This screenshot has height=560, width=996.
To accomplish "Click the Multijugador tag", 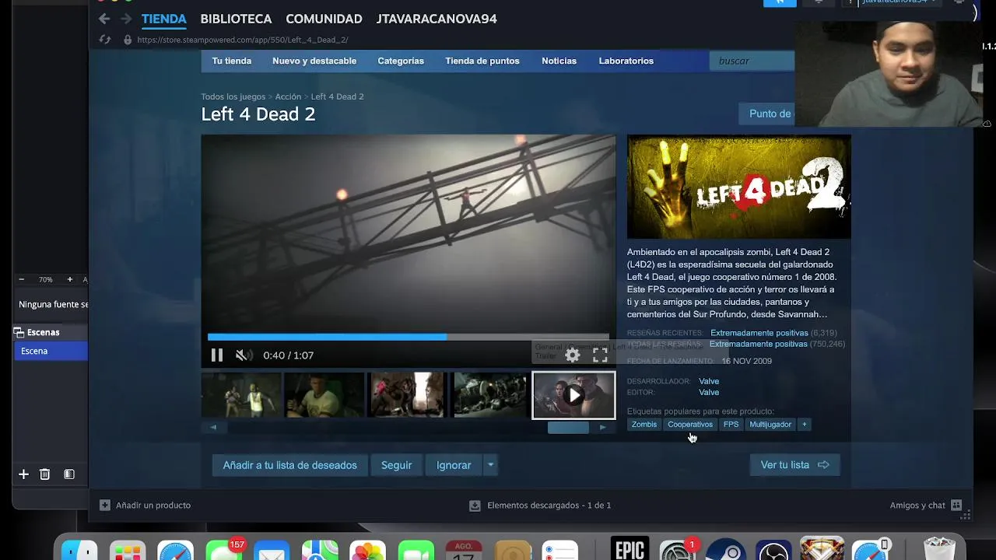I will [770, 425].
